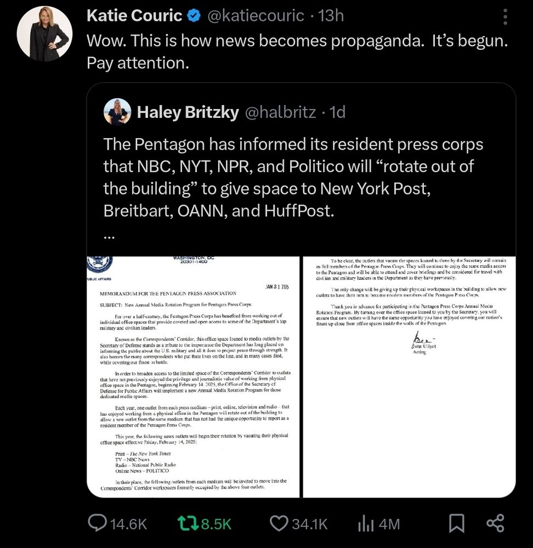
Task: Tap the heart icon to like the post
Action: point(279,524)
